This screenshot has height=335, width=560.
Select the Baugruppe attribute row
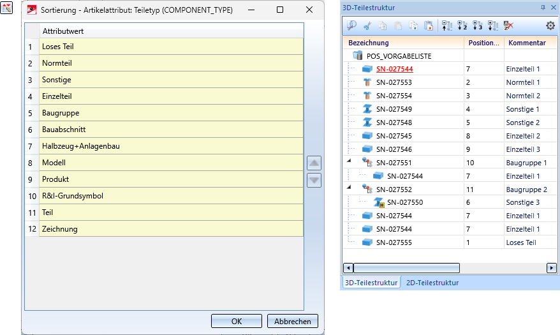pyautogui.click(x=172, y=113)
